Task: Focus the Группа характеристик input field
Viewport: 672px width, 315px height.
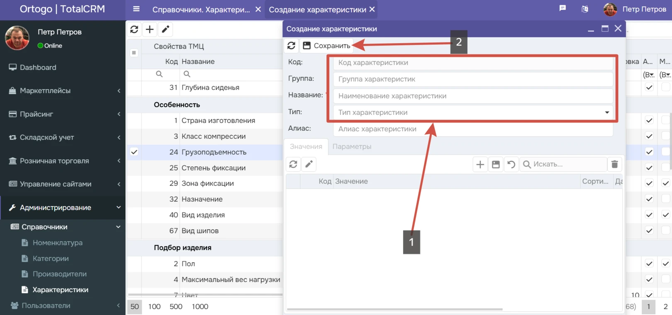Action: tap(473, 79)
